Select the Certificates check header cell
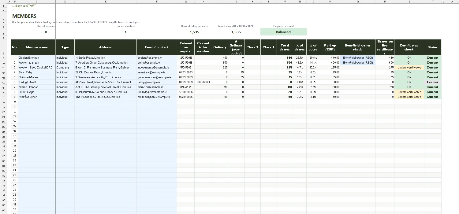The width and height of the screenshot is (459, 214). pyautogui.click(x=409, y=47)
